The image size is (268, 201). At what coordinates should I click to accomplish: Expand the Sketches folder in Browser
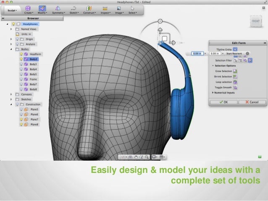point(11,99)
